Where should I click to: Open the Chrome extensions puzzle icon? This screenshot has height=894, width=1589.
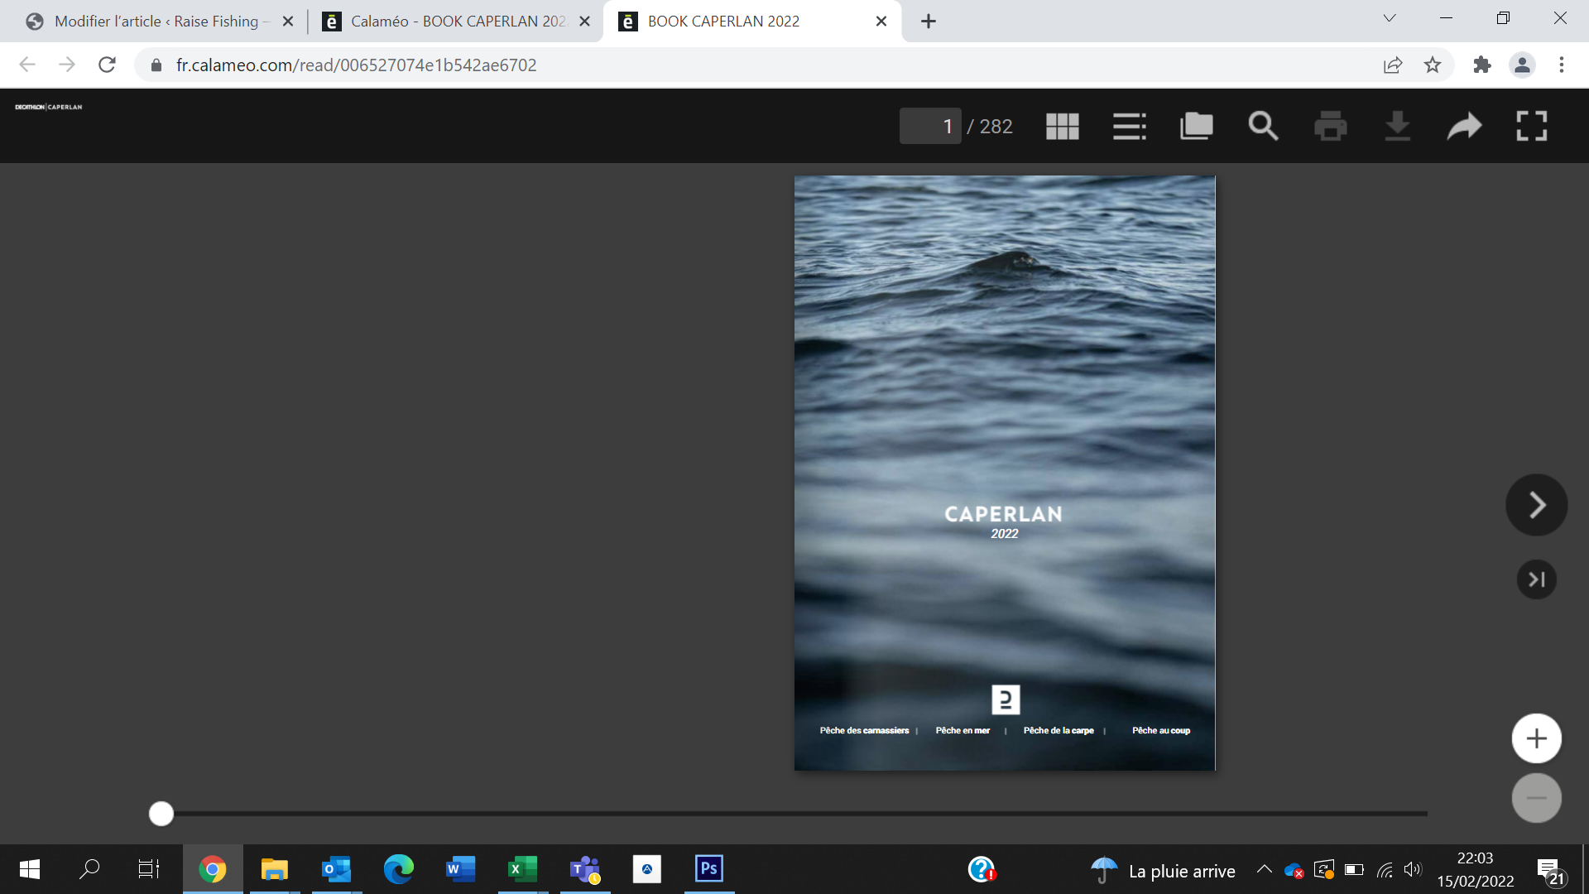[1482, 65]
